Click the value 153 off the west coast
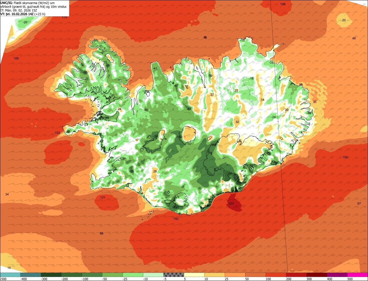This screenshot has height=281, width=368. coord(57,133)
